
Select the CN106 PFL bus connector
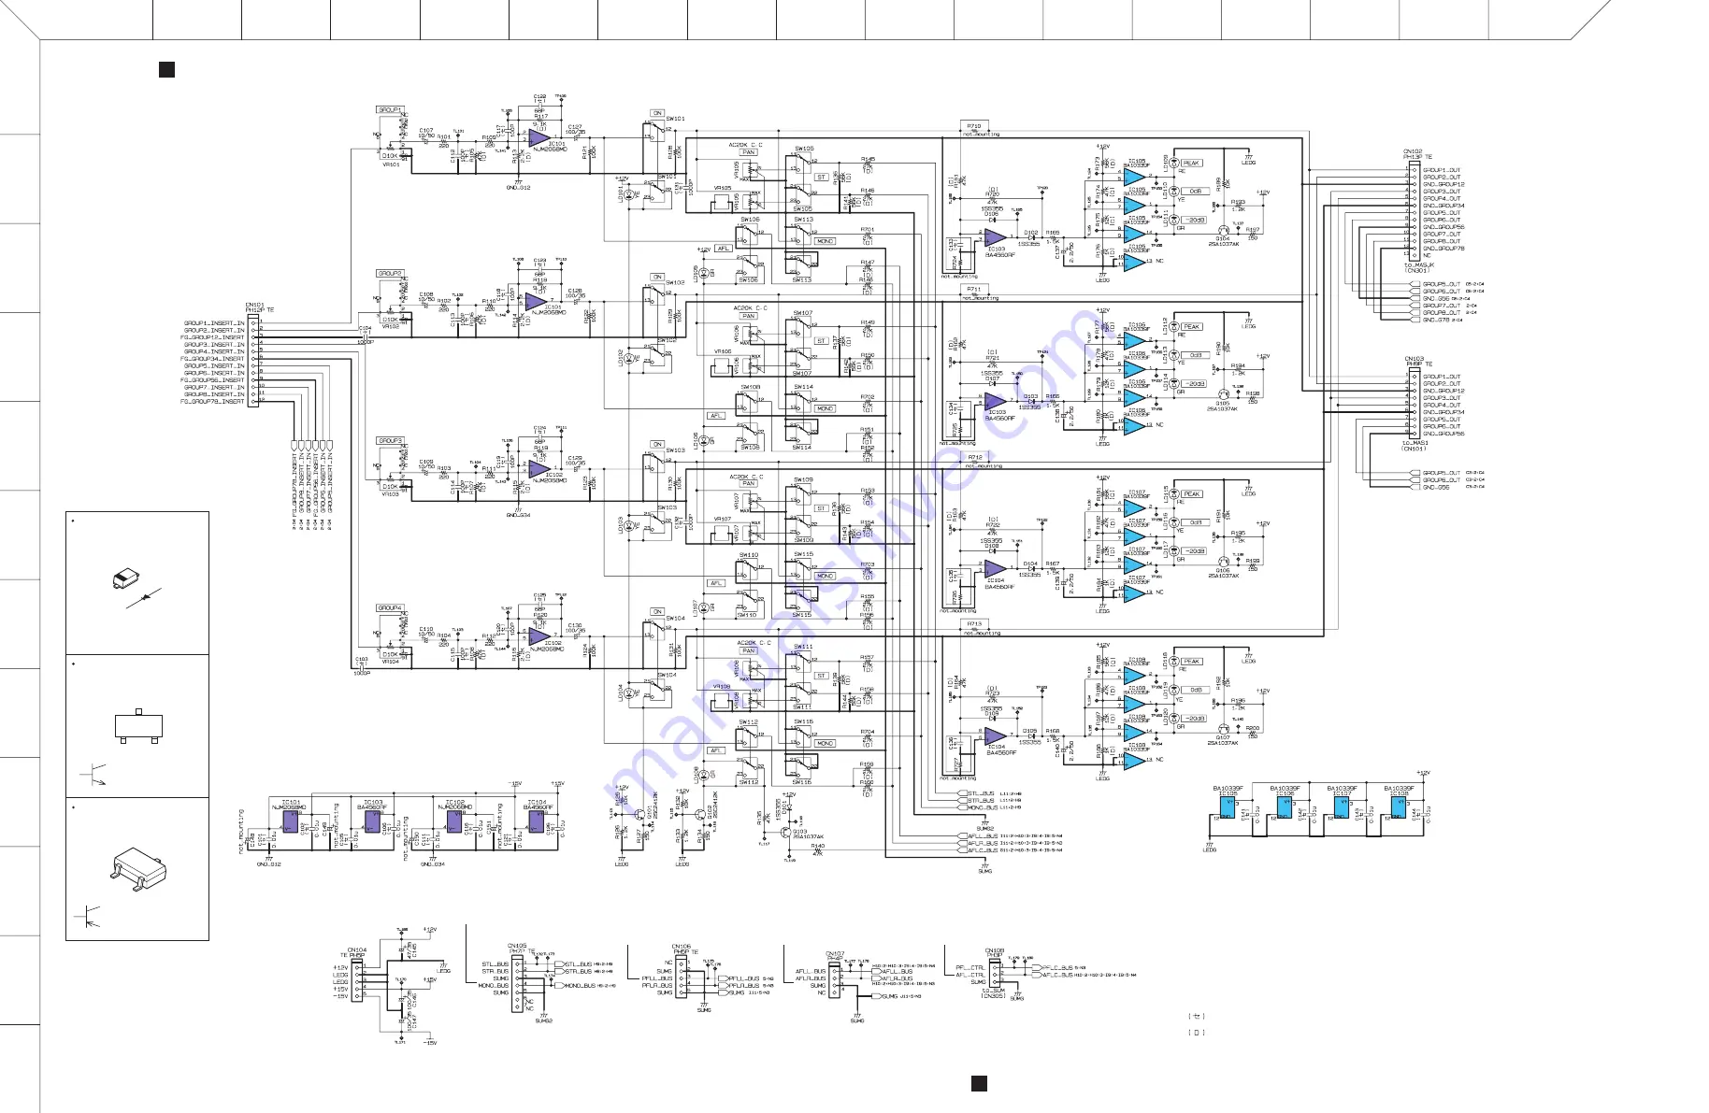pos(682,977)
